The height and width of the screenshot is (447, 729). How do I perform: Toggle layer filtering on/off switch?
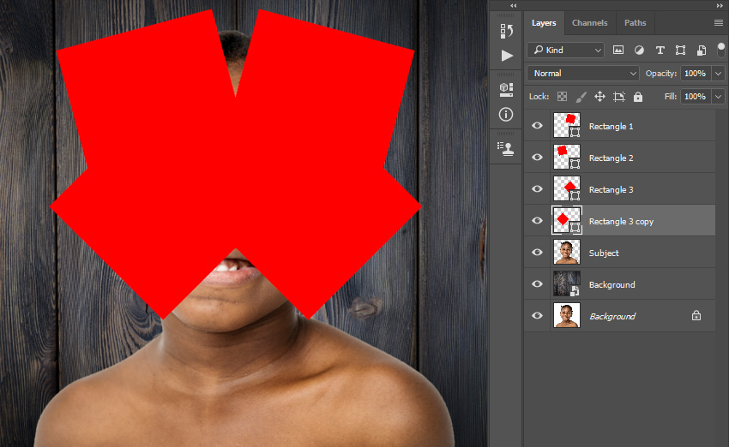click(721, 50)
